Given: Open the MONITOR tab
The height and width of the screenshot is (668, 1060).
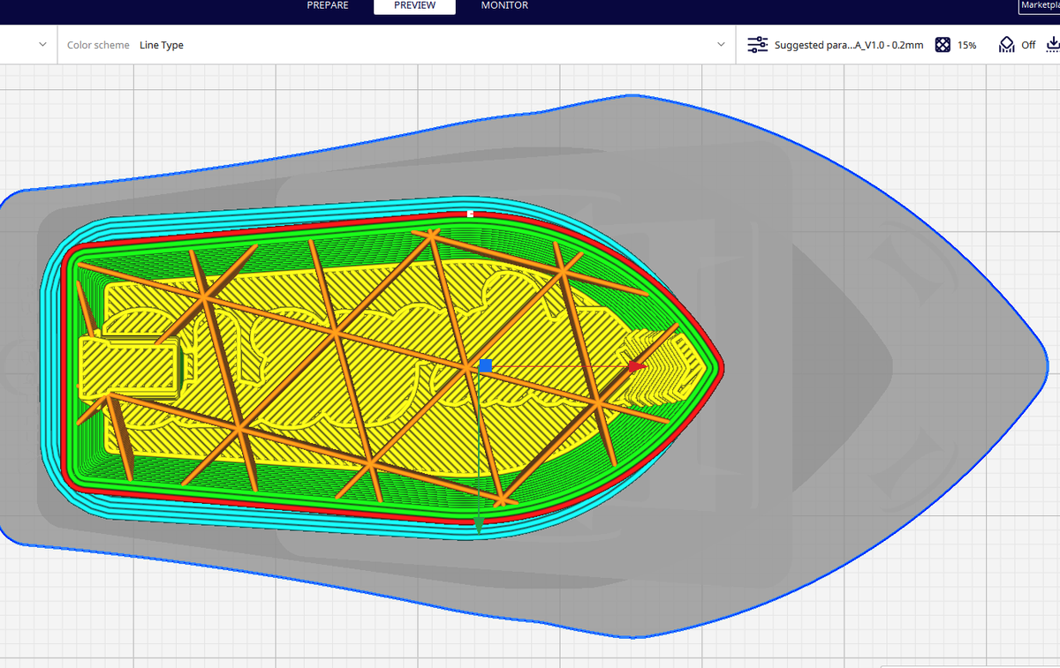Looking at the screenshot, I should (x=503, y=5).
